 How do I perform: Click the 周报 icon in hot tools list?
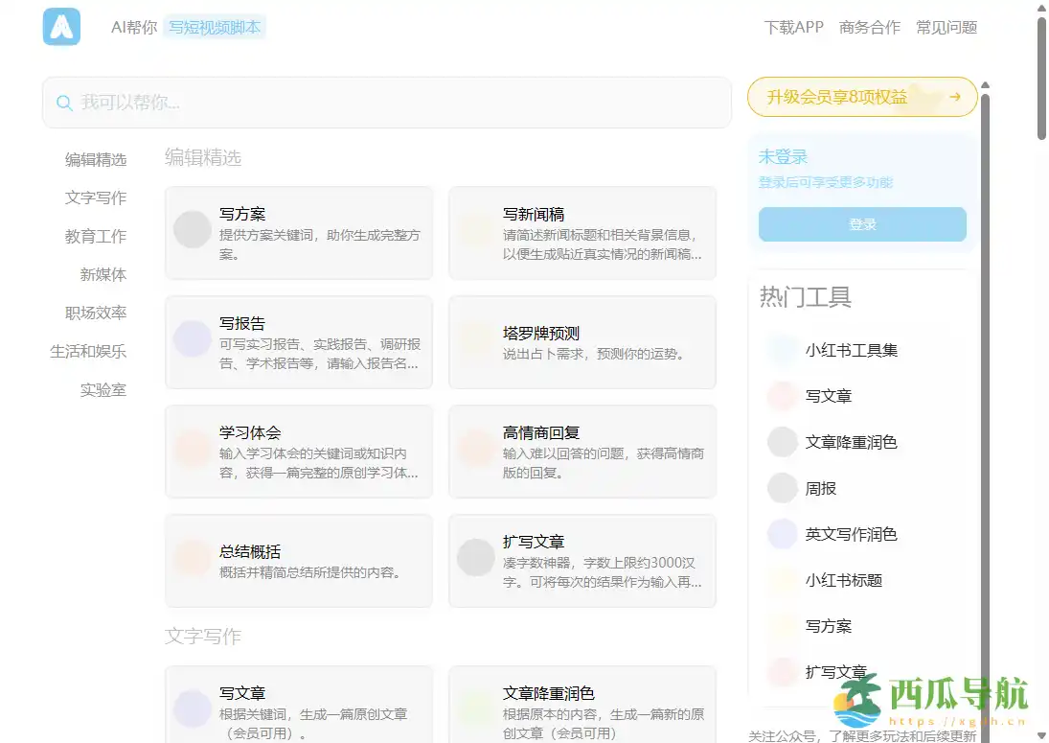click(781, 488)
